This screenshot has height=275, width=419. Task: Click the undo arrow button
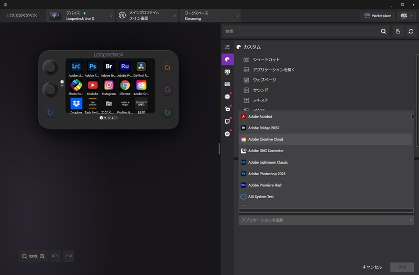point(56,256)
